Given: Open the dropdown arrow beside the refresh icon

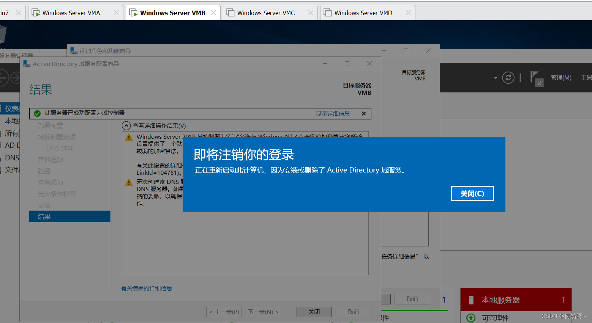Looking at the screenshot, I should tap(496, 78).
